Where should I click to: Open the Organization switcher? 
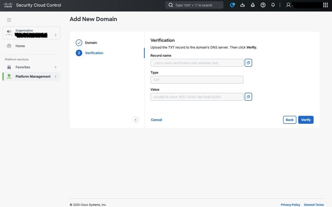pyautogui.click(x=31, y=33)
